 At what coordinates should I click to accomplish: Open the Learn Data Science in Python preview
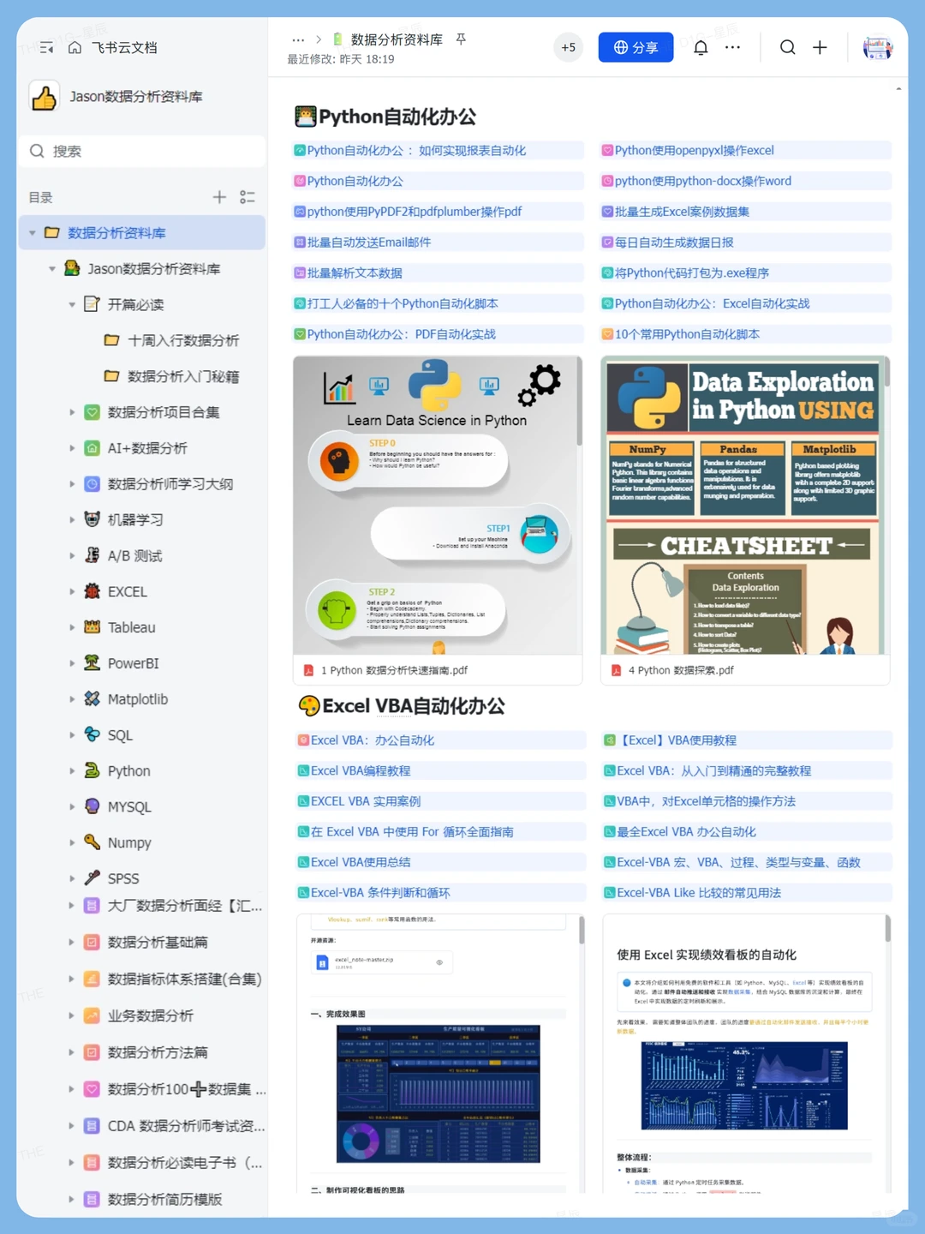[x=436, y=506]
